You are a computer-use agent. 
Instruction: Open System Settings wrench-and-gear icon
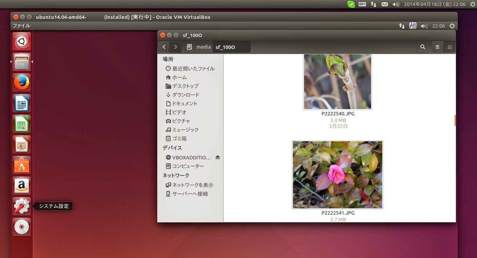22,206
